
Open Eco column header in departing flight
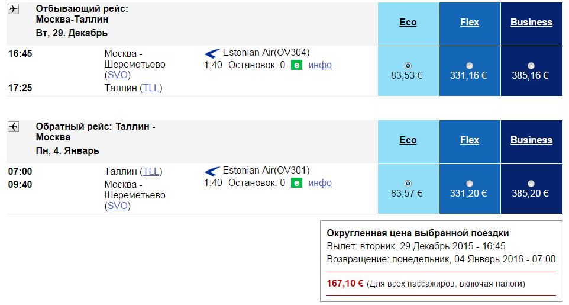pyautogui.click(x=408, y=22)
